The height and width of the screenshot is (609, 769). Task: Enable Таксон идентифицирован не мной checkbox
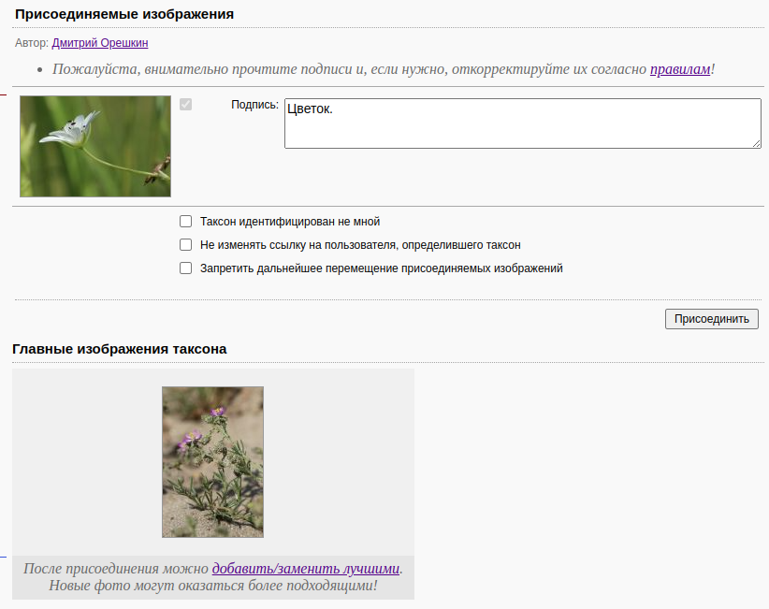(x=186, y=222)
